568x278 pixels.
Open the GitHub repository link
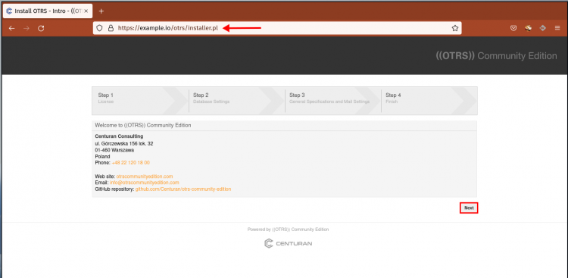tap(183, 189)
